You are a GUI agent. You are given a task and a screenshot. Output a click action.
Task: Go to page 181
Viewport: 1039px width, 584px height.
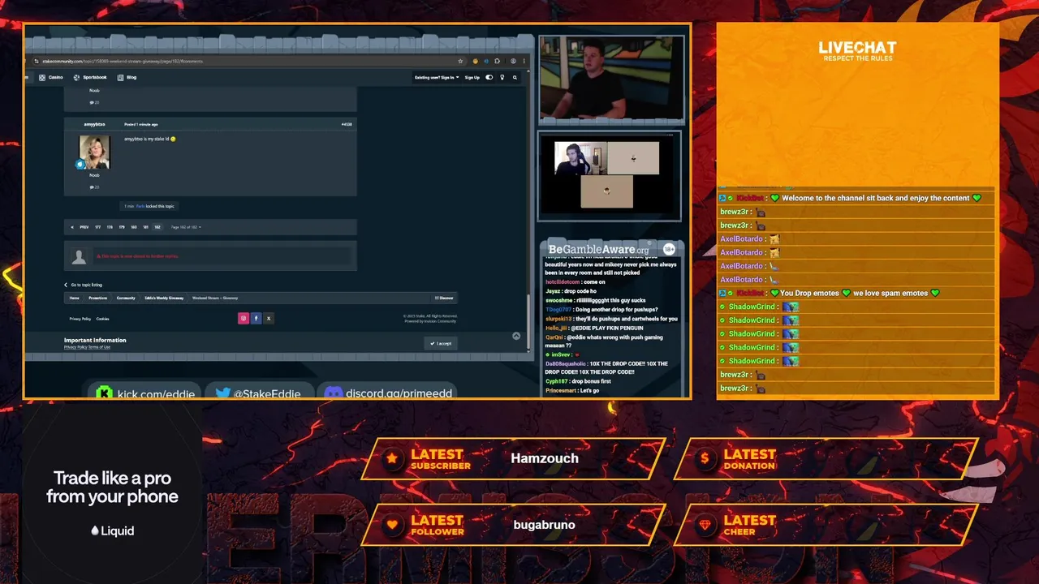coord(146,227)
